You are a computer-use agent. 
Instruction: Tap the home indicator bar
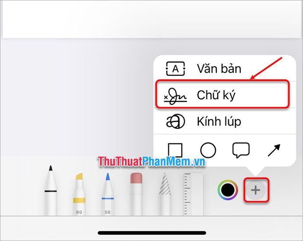coord(152,233)
